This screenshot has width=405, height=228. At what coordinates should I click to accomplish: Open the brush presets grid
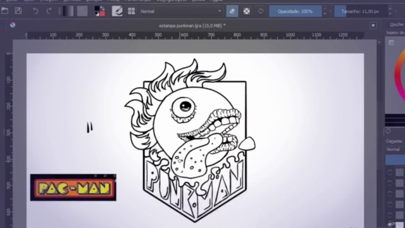131,11
